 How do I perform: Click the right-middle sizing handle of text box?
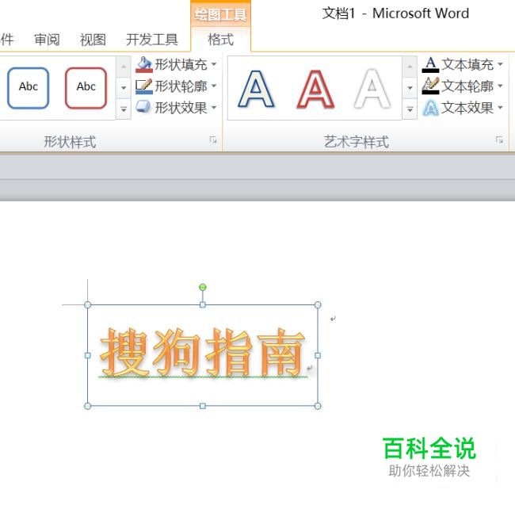coord(318,355)
